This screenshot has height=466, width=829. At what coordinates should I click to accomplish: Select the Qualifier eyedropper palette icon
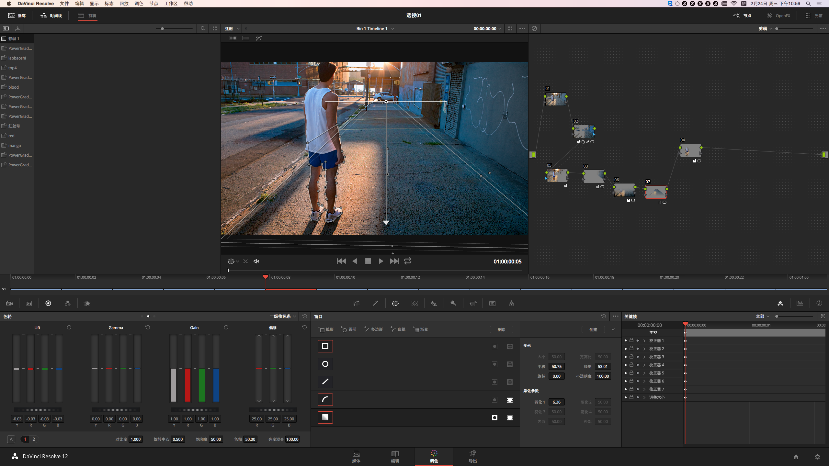(x=376, y=303)
